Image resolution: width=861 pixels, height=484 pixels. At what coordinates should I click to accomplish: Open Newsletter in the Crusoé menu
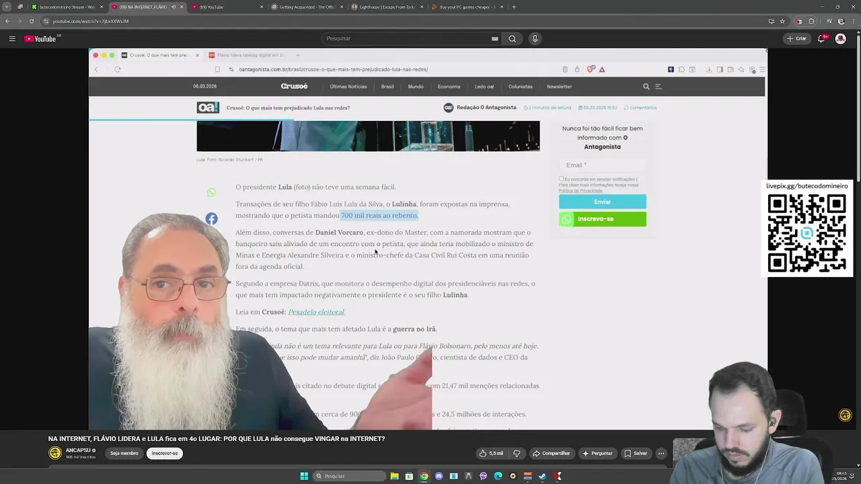pyautogui.click(x=559, y=87)
